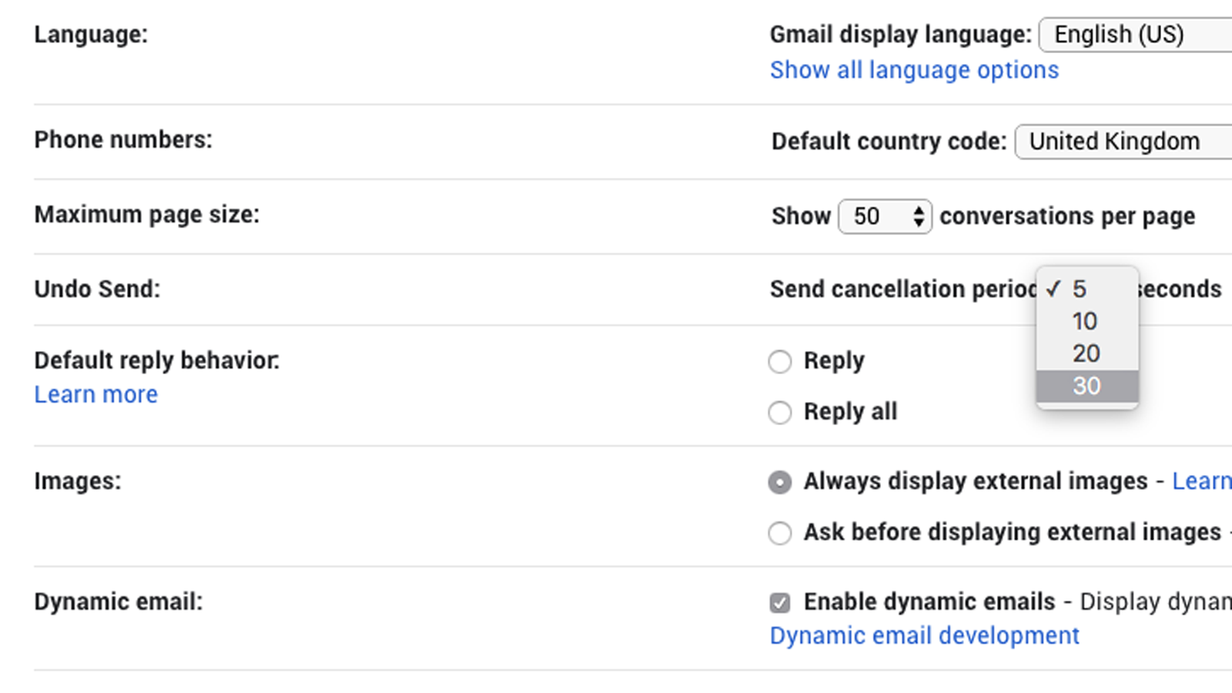Choose "Ask before displaying external images"
Viewport: 1232px width, 693px height.
pyautogui.click(x=780, y=532)
